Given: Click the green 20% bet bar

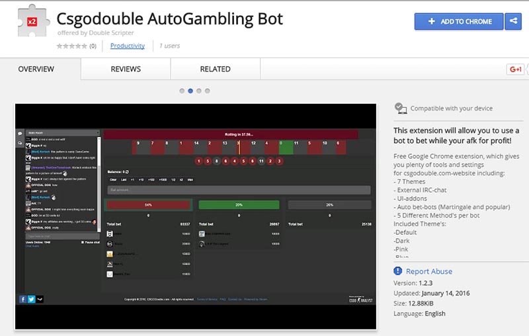Looking at the screenshot, I should pyautogui.click(x=239, y=205).
